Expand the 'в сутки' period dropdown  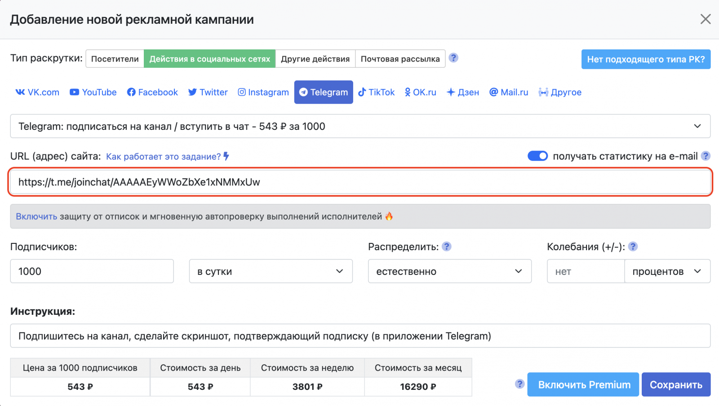271,271
